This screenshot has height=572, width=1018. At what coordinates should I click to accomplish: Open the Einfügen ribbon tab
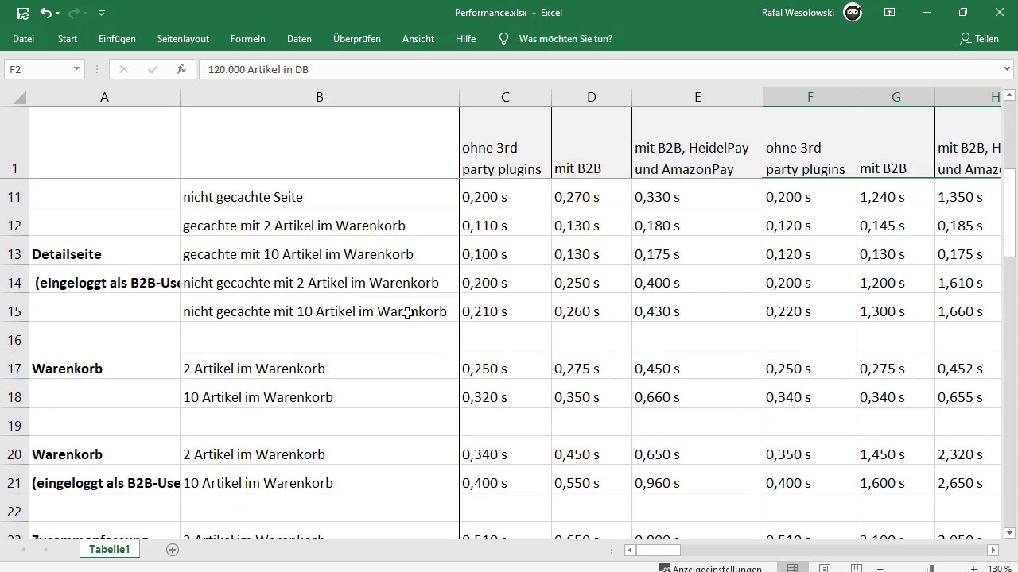click(117, 39)
